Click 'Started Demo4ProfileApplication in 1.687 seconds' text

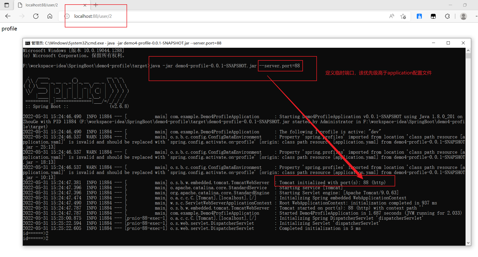[340, 213]
